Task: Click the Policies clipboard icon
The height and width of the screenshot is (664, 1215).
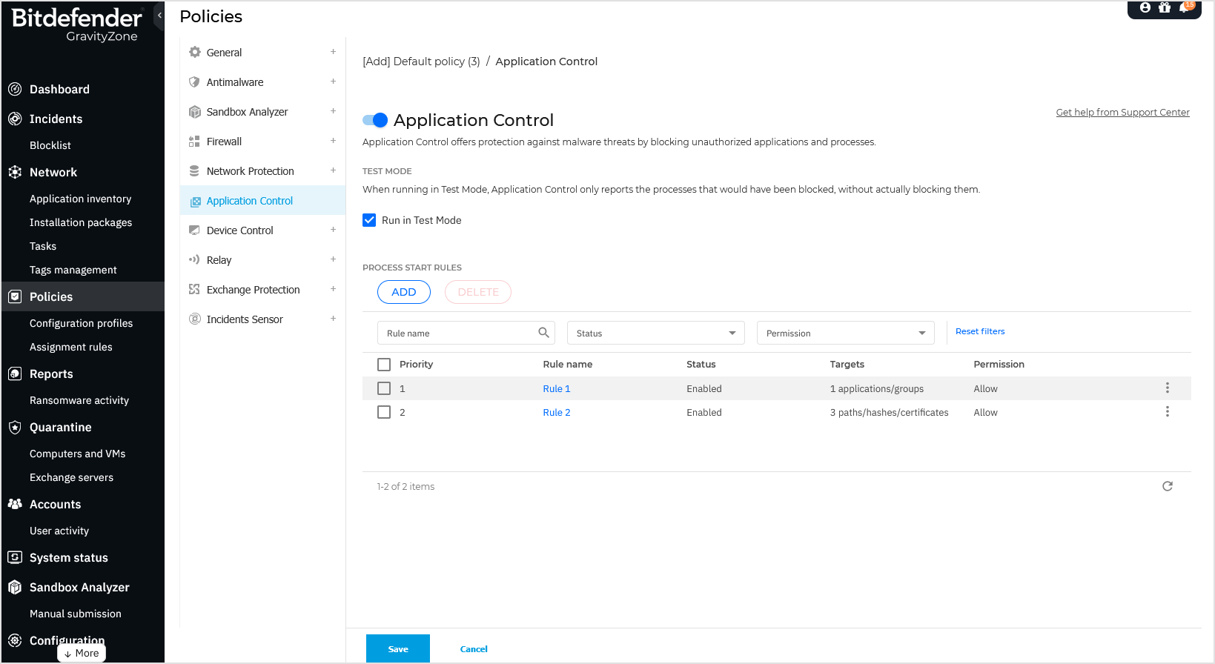Action: (x=15, y=296)
